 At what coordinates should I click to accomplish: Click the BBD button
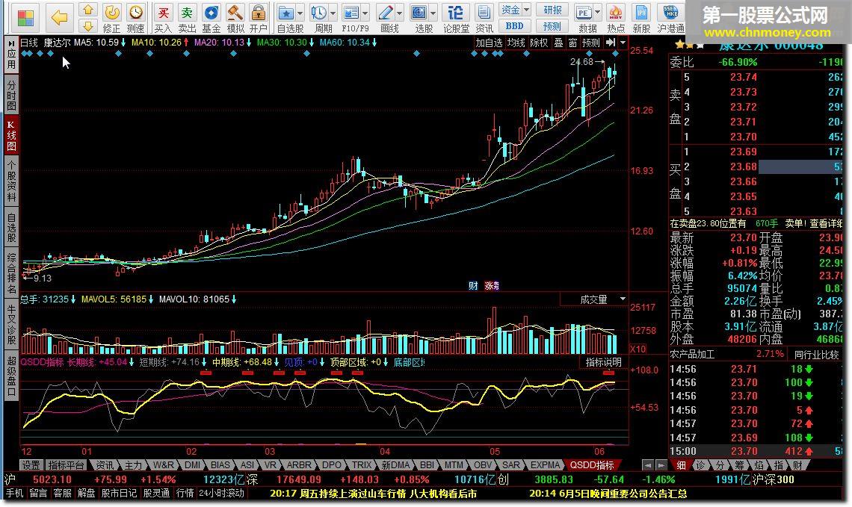tap(514, 25)
